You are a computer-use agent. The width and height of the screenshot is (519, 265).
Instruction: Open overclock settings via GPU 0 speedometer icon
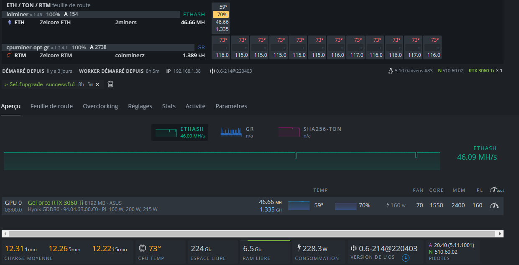pyautogui.click(x=494, y=205)
